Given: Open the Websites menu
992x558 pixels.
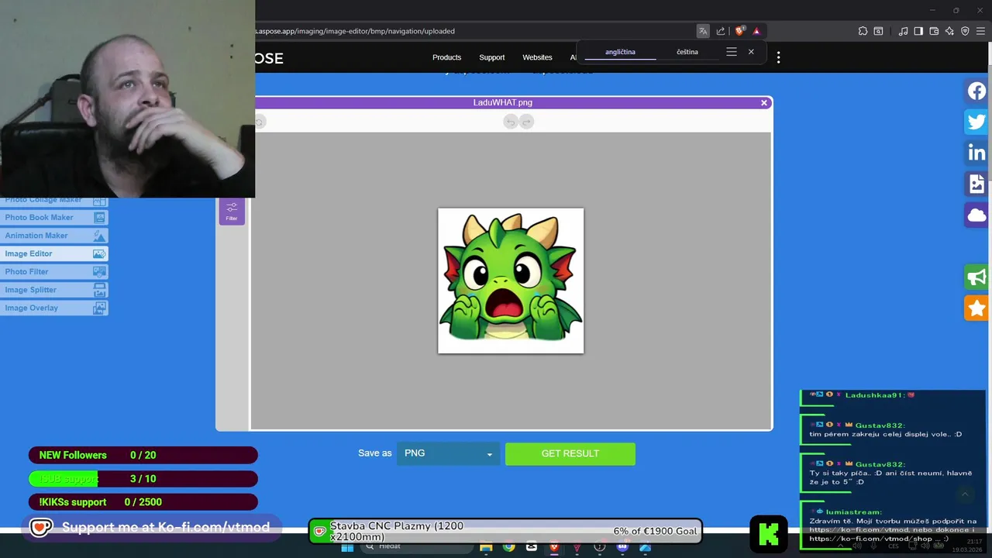Looking at the screenshot, I should [537, 57].
